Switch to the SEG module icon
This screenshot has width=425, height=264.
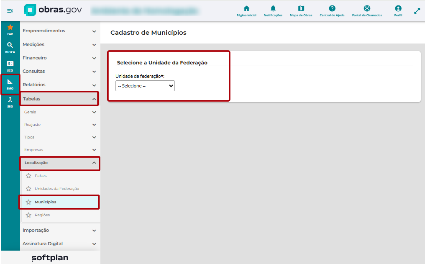(10, 102)
